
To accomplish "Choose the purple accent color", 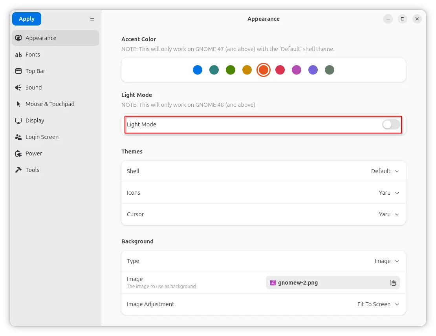I will (x=313, y=70).
